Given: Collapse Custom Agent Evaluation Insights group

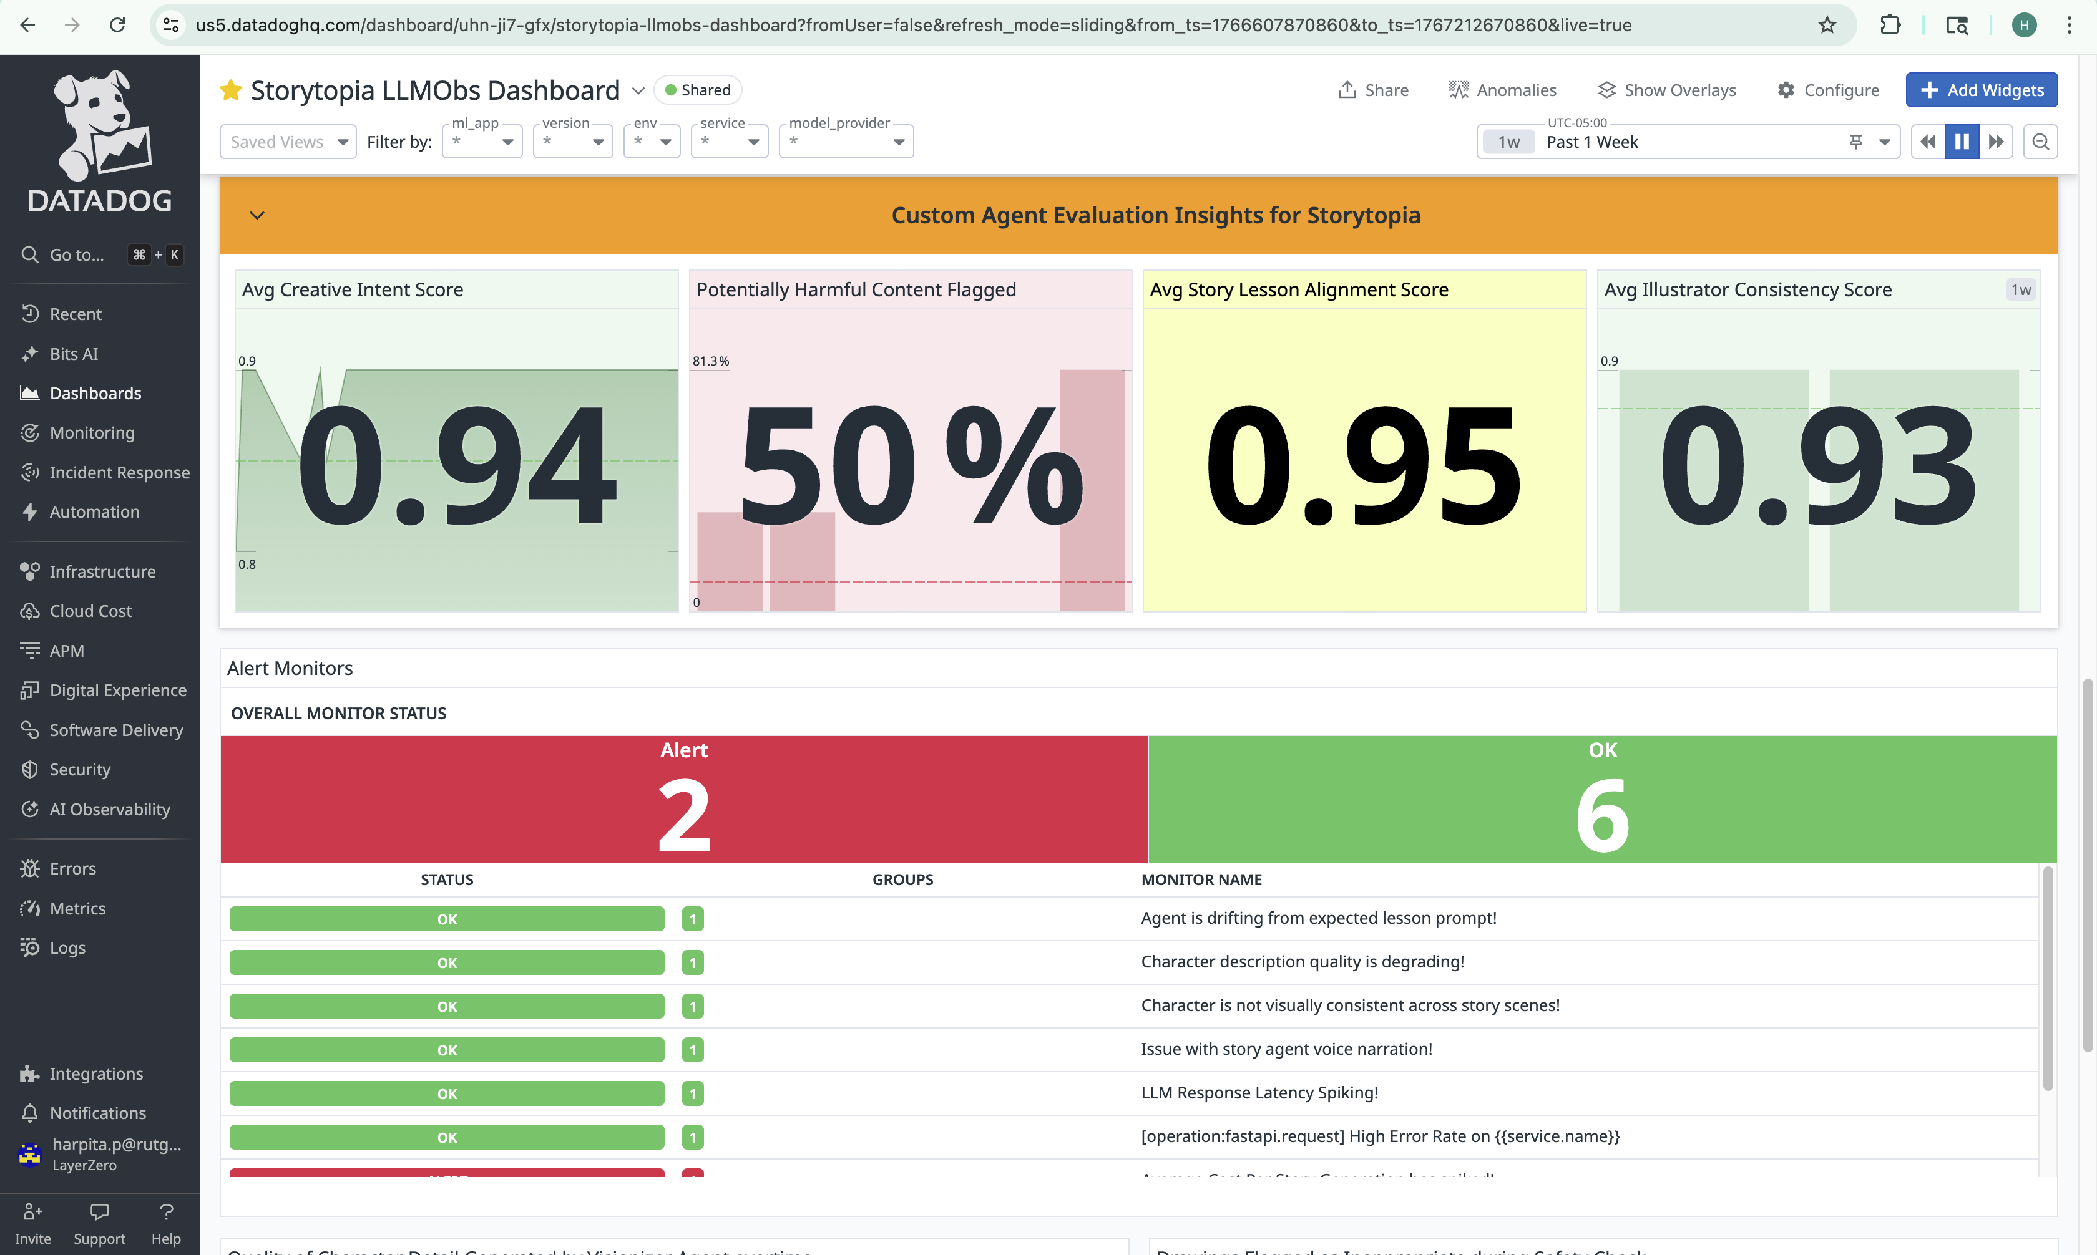Looking at the screenshot, I should click(257, 215).
